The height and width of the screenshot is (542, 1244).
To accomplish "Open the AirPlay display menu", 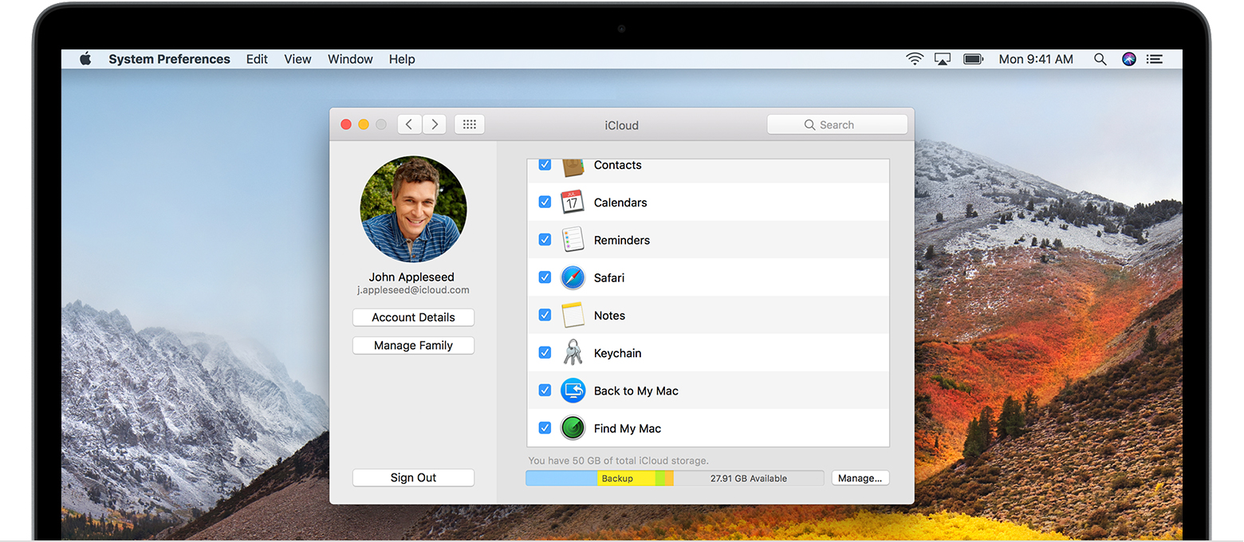I will point(943,59).
